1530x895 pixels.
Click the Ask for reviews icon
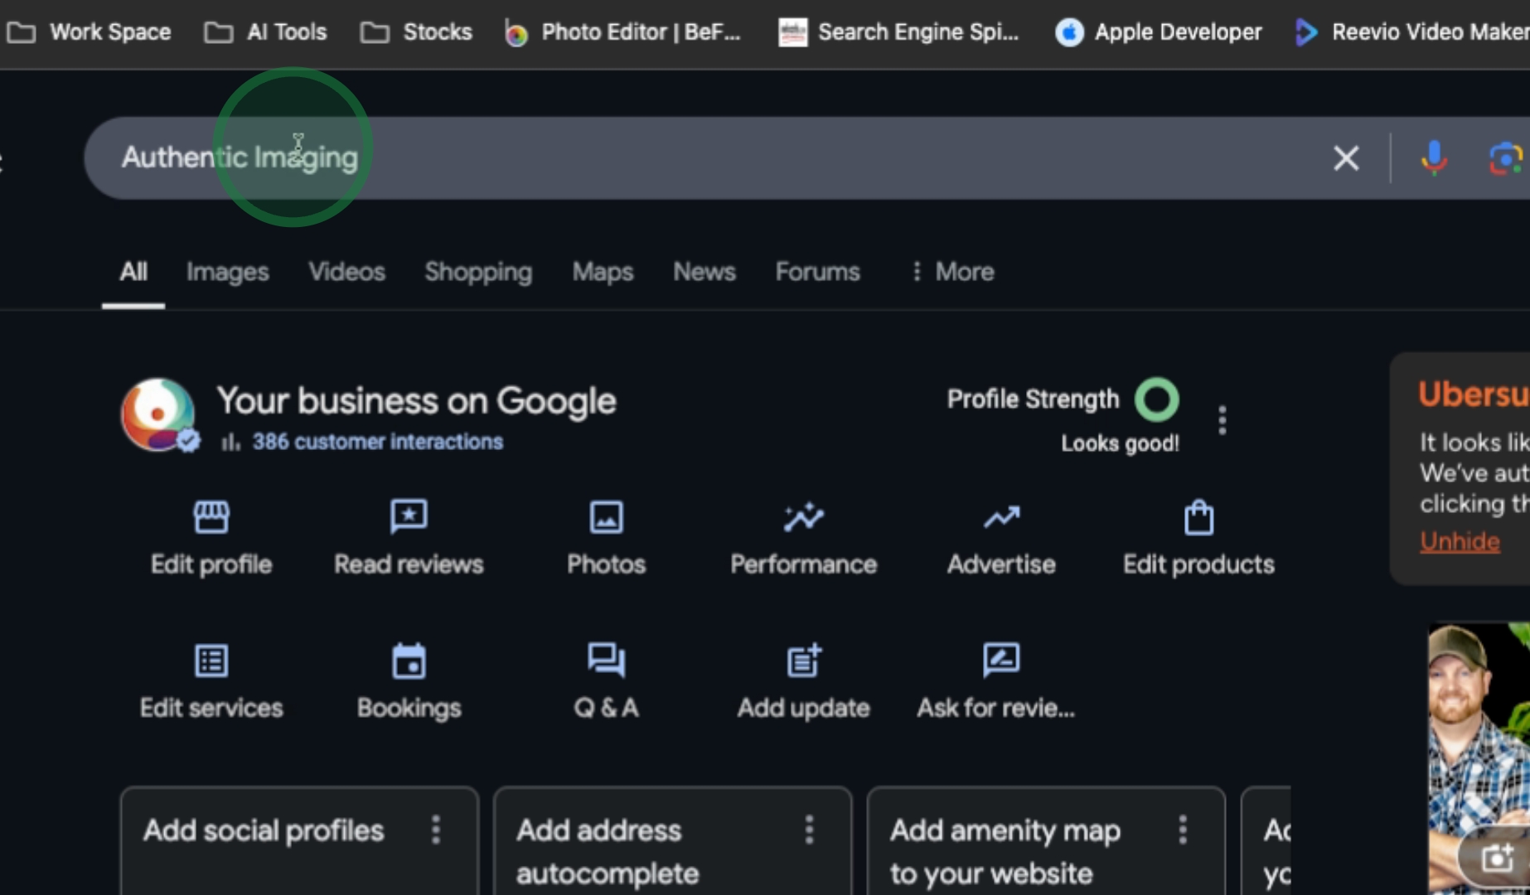(x=1001, y=660)
